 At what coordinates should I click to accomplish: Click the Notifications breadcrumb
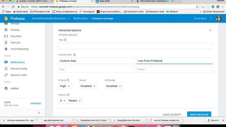(x=81, y=18)
